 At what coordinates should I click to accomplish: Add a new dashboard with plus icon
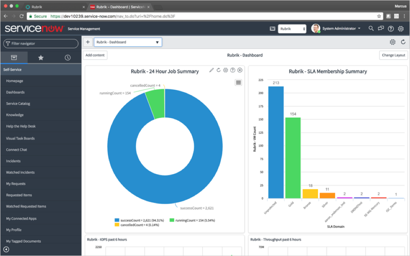point(88,42)
